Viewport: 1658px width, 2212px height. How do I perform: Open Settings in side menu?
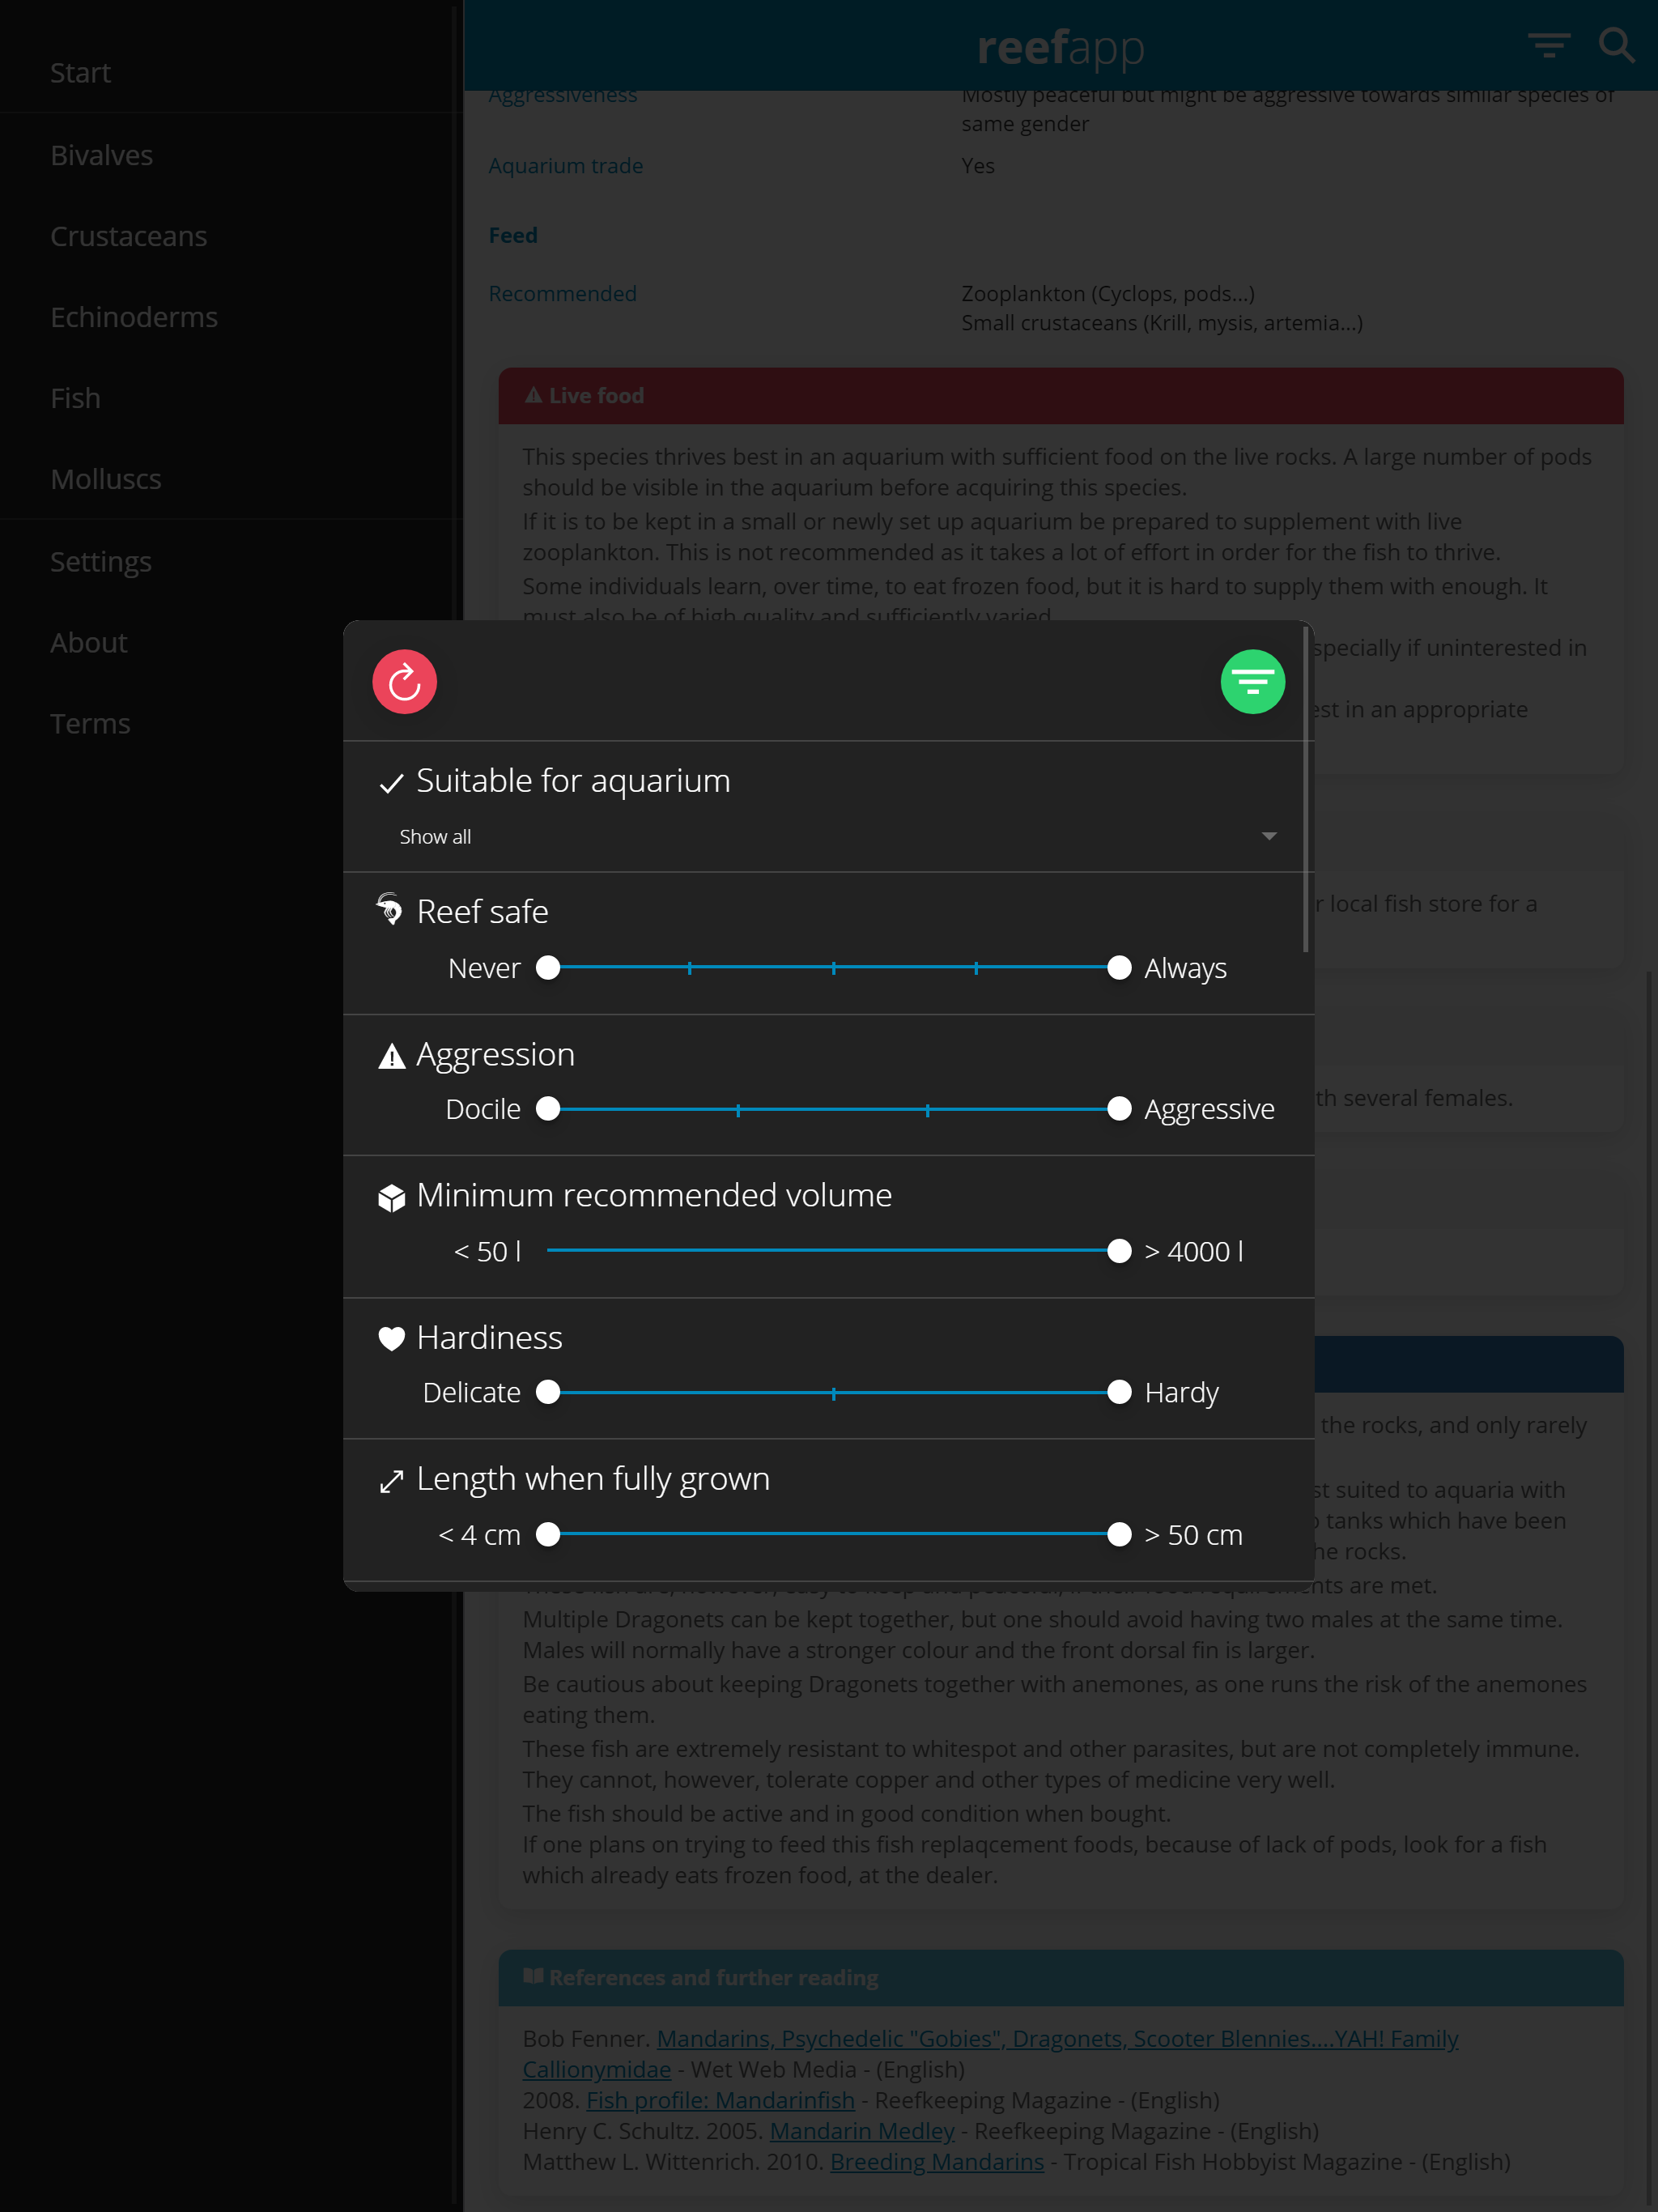coord(229,561)
